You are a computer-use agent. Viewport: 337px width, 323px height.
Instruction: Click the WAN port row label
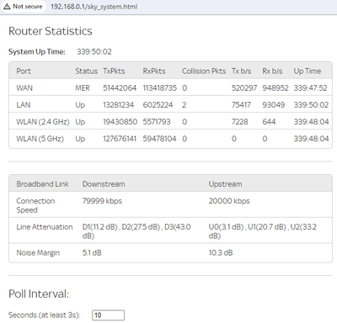point(24,88)
